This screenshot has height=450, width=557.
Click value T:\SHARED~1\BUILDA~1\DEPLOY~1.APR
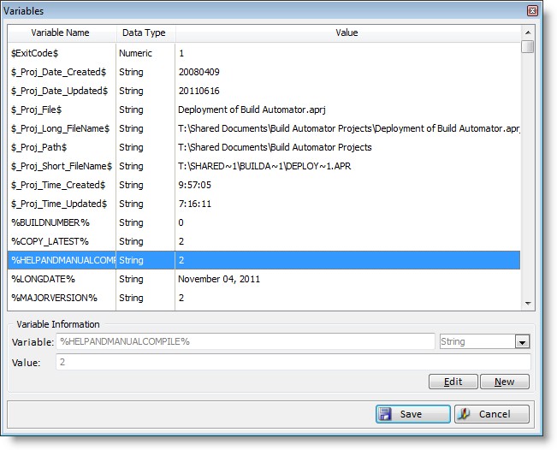[264, 166]
